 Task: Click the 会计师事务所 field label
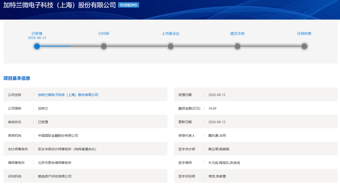(x=18, y=149)
